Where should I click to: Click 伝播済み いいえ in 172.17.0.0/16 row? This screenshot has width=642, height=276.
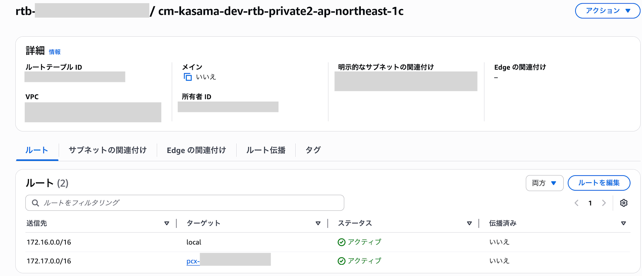[499, 261]
